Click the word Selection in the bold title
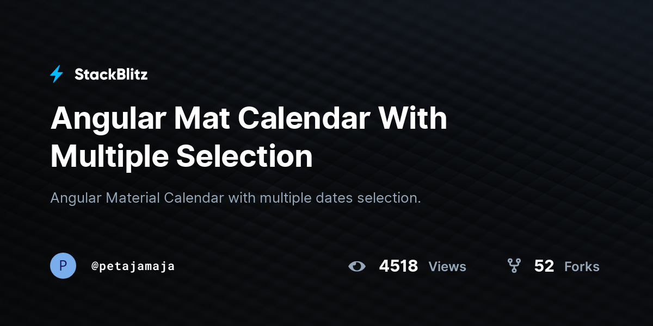The height and width of the screenshot is (326, 653). click(x=244, y=156)
